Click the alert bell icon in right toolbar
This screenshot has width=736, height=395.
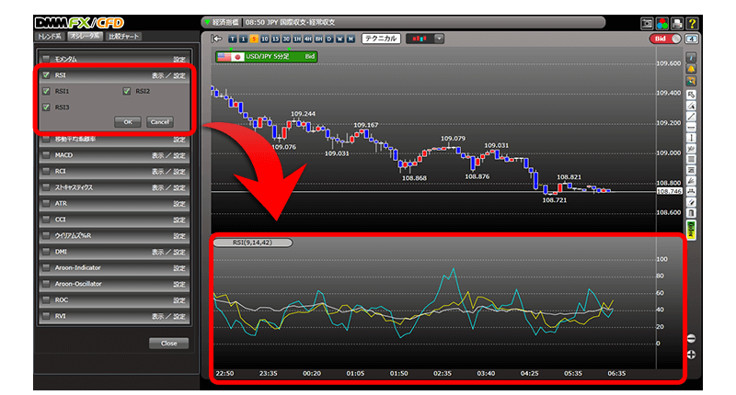(x=692, y=69)
